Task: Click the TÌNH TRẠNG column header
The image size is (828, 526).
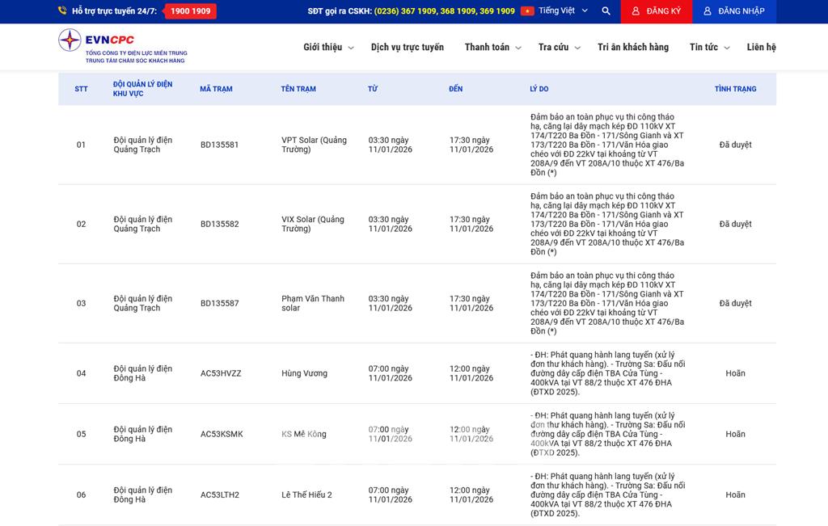Action: [x=735, y=89]
